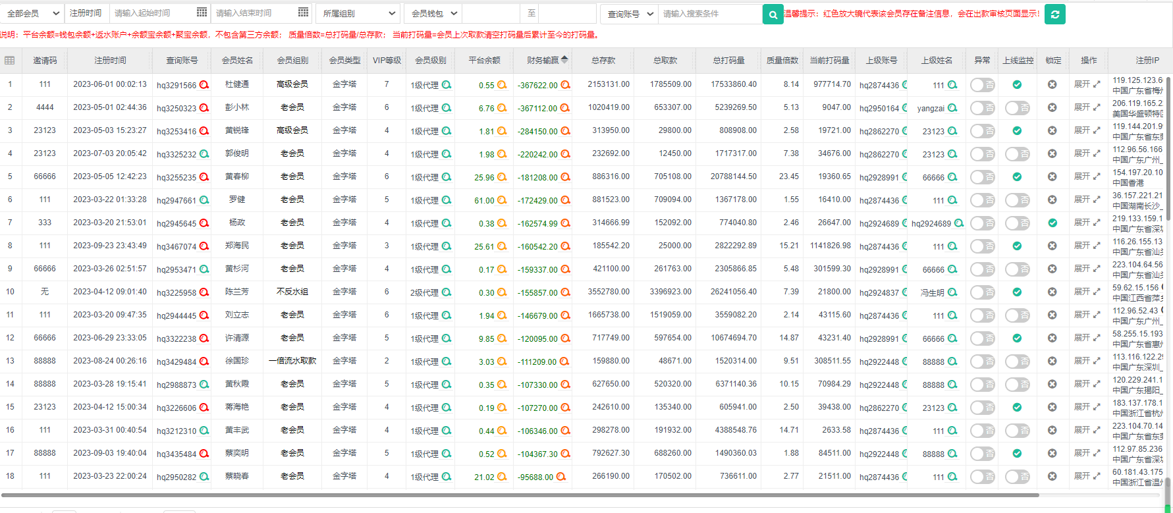Viewport: 1173px width, 513px height.
Task: Click green magnifier beside 1级代理 in row 2
Action: [447, 108]
